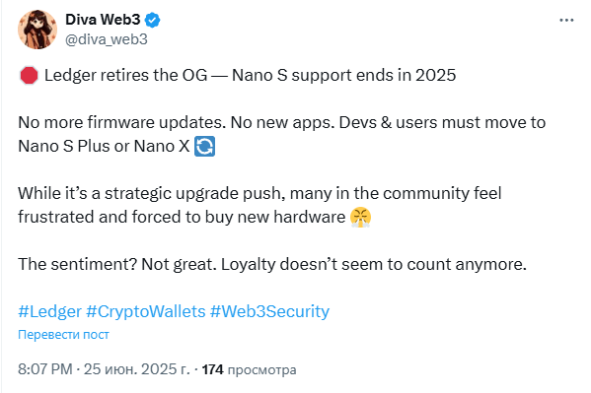Open the #Ledger hashtag
The image size is (591, 393).
(49, 311)
